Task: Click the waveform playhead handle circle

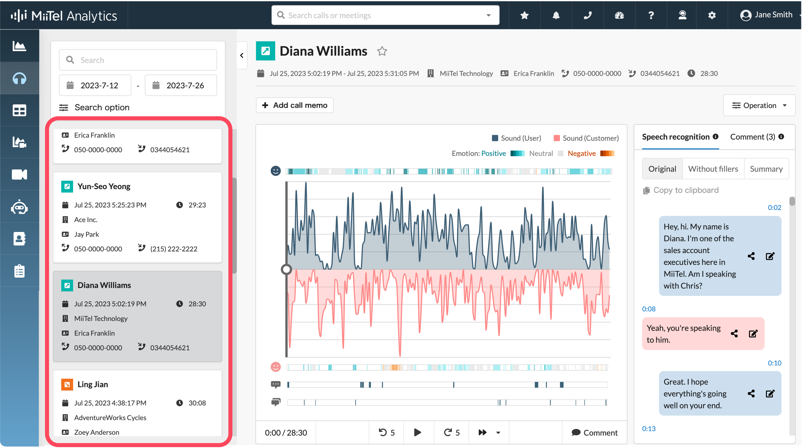Action: coord(286,269)
